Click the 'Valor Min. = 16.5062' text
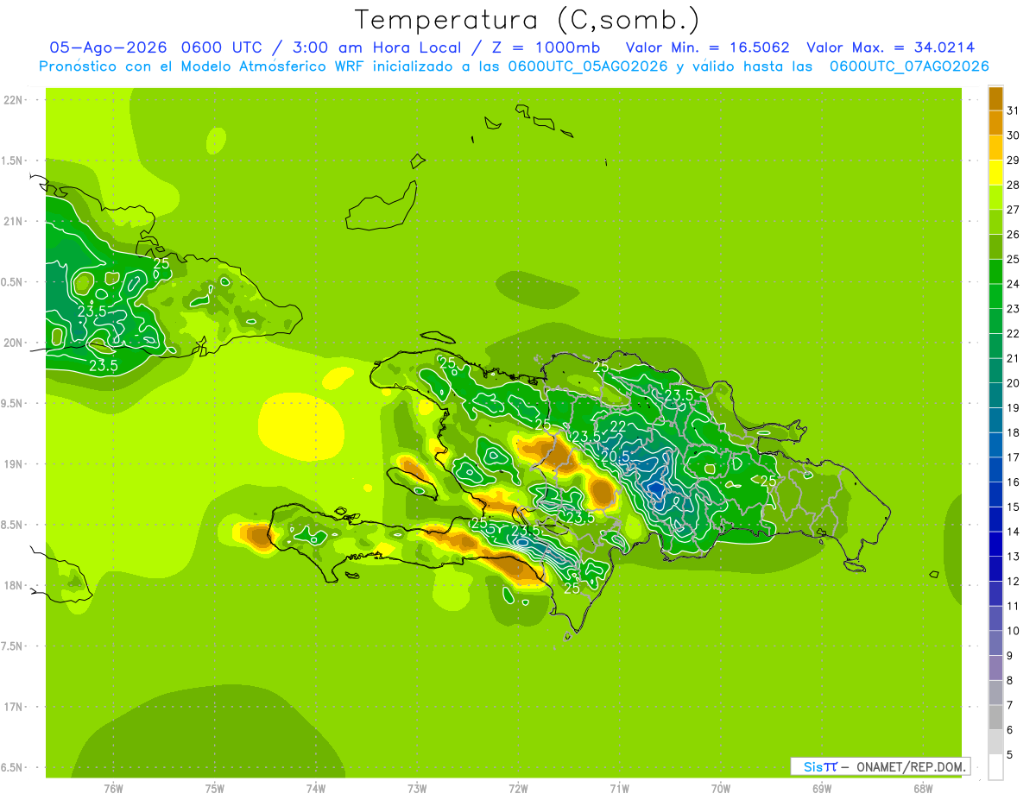This screenshot has height=800, width=1036. tap(707, 47)
